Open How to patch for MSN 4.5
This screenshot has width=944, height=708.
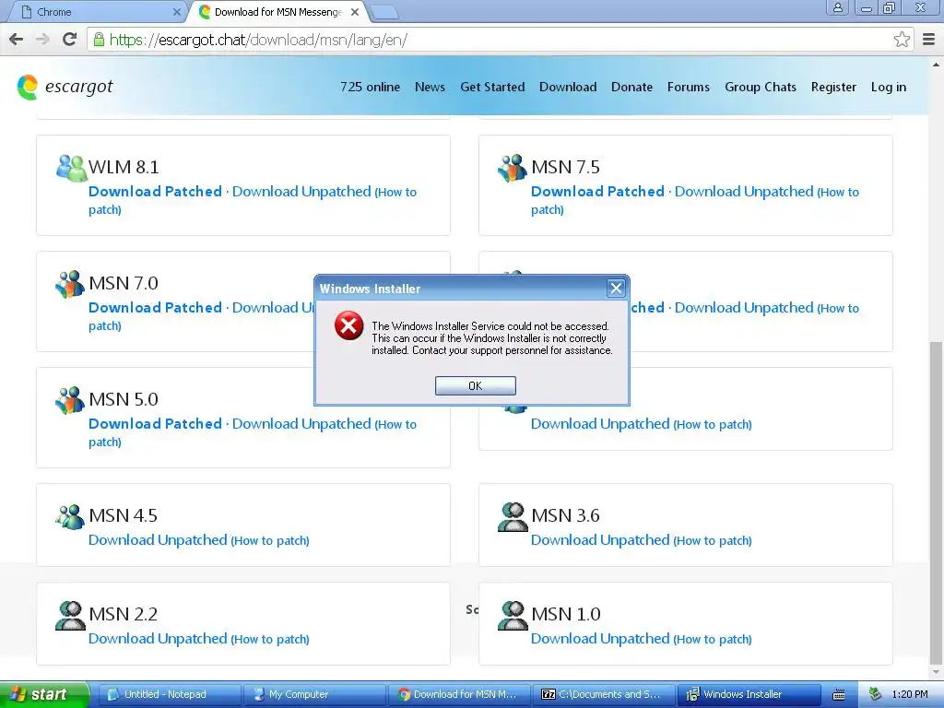click(x=270, y=540)
